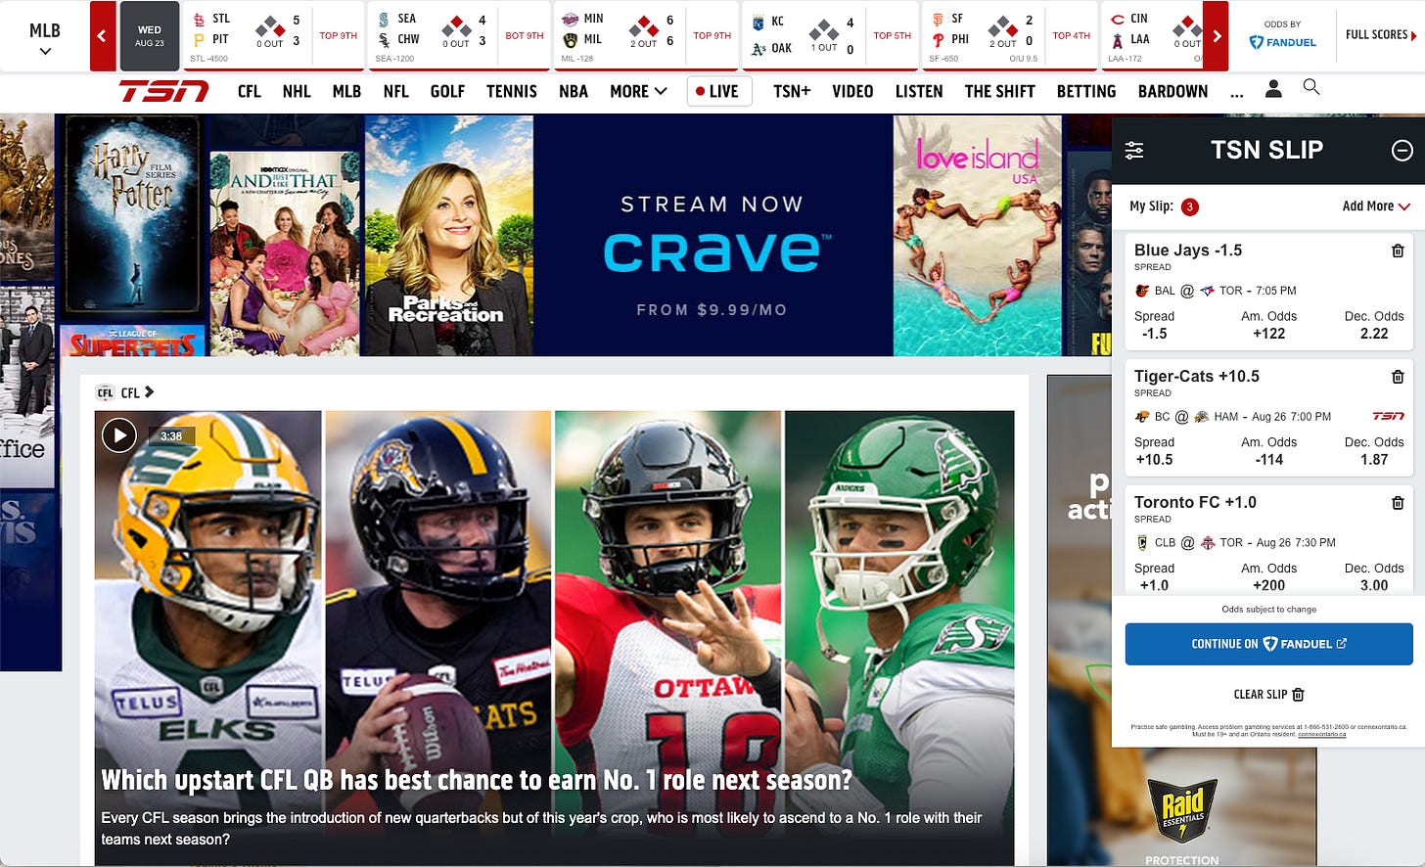Open the upstart CFL QB headline

[477, 780]
